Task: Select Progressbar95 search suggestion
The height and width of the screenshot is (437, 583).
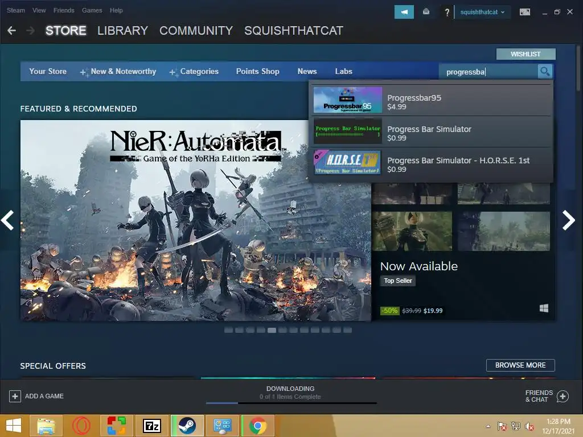Action: pyautogui.click(x=432, y=100)
